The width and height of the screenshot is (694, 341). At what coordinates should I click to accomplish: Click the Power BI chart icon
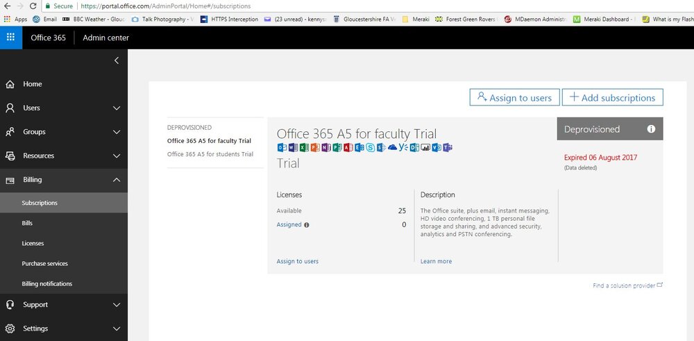click(425, 147)
